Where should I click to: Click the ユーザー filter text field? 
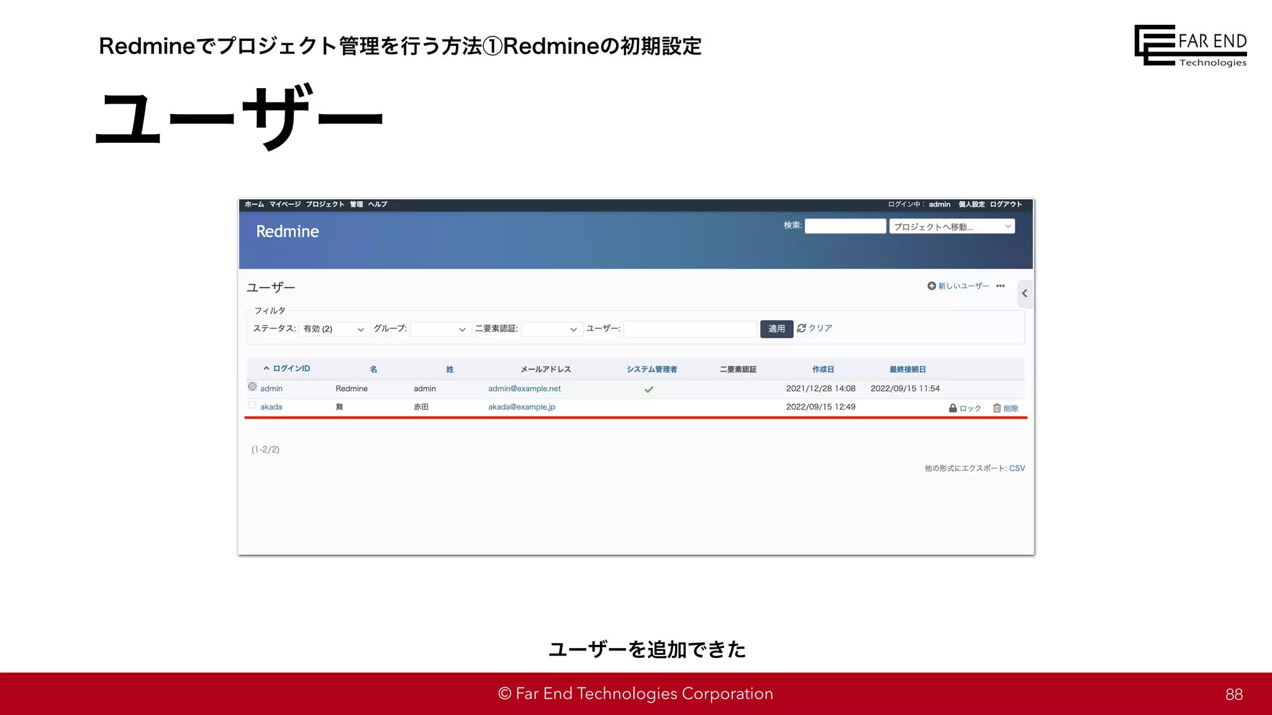[690, 329]
